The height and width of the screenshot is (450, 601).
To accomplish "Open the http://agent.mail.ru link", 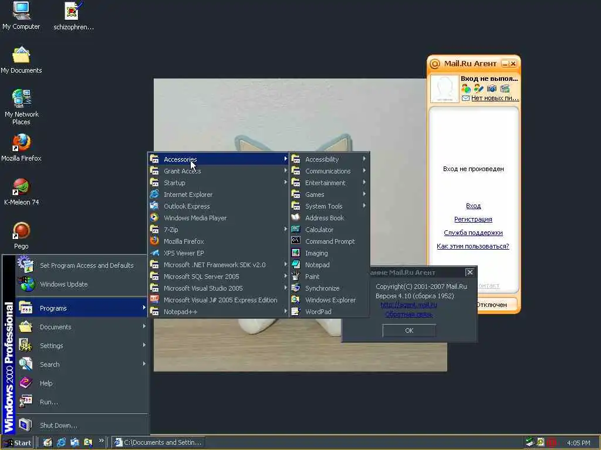I will click(x=408, y=305).
